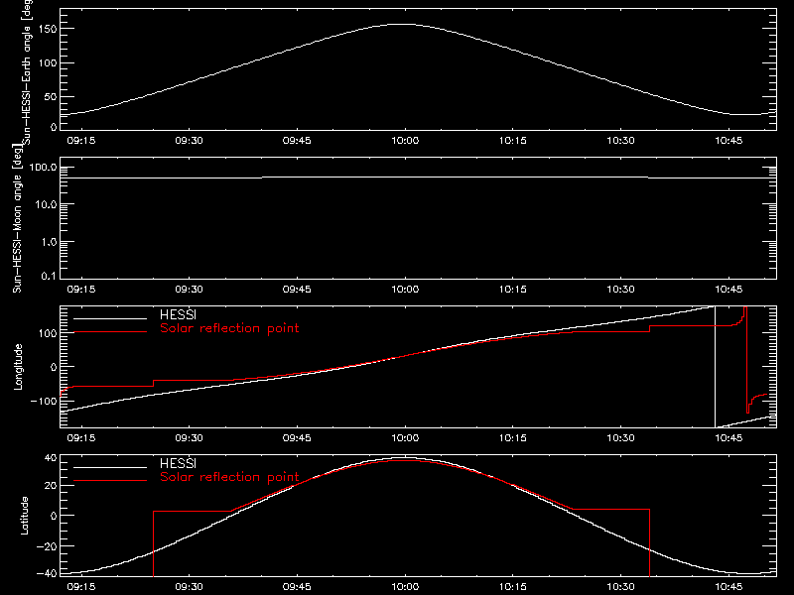This screenshot has height=595, width=794.
Task: Click 10:00 time label under Earth angle plot
Action: coord(405,141)
